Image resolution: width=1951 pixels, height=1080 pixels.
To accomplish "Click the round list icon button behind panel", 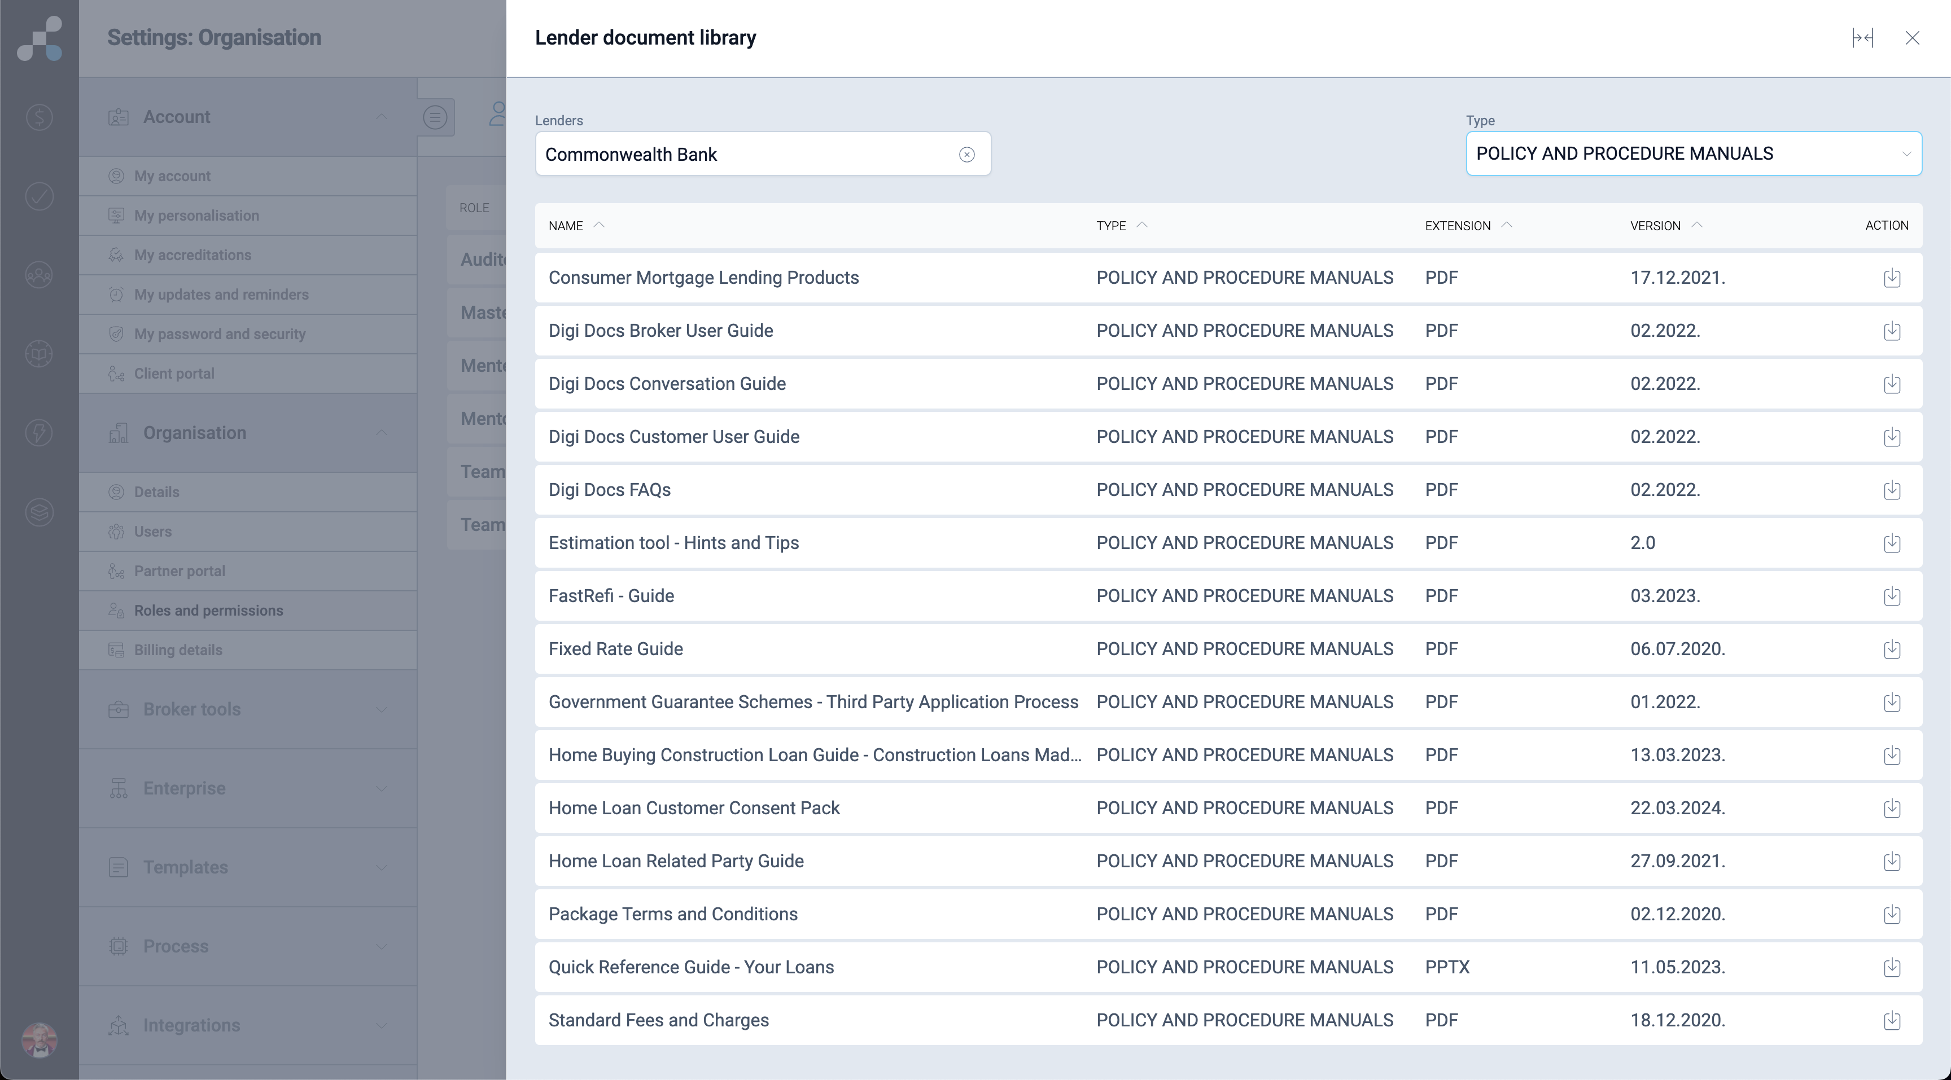I will click(435, 117).
